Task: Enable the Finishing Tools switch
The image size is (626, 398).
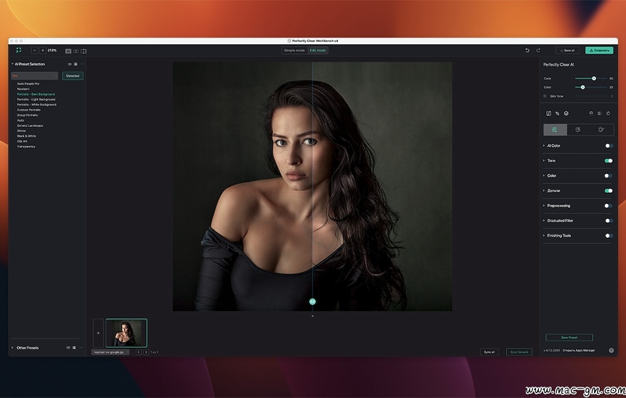Action: pyautogui.click(x=608, y=236)
